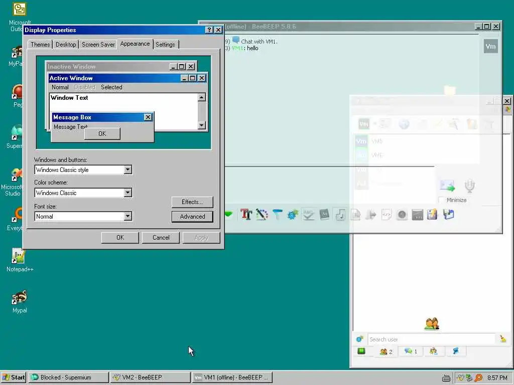
Task: Click the send file document icon in chat toolbar
Action: [356, 215]
